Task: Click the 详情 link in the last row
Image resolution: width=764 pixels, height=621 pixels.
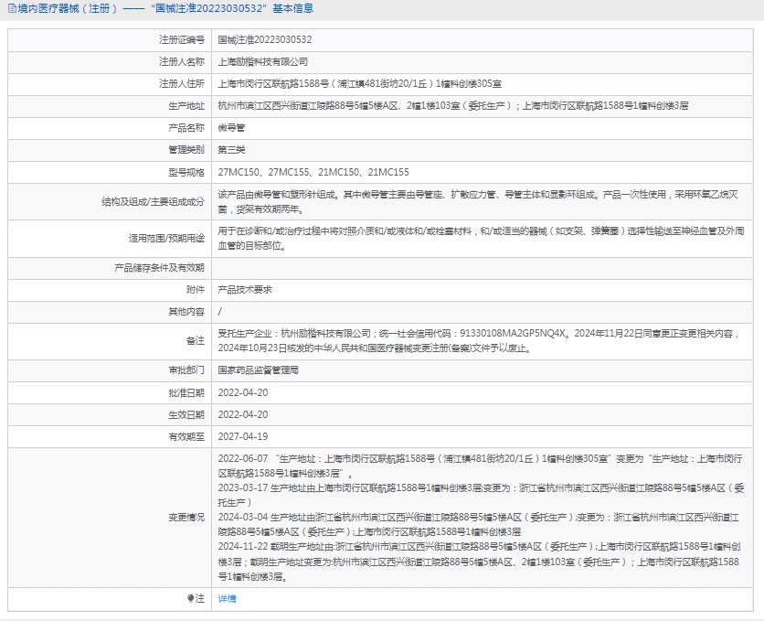Action: pos(227,598)
